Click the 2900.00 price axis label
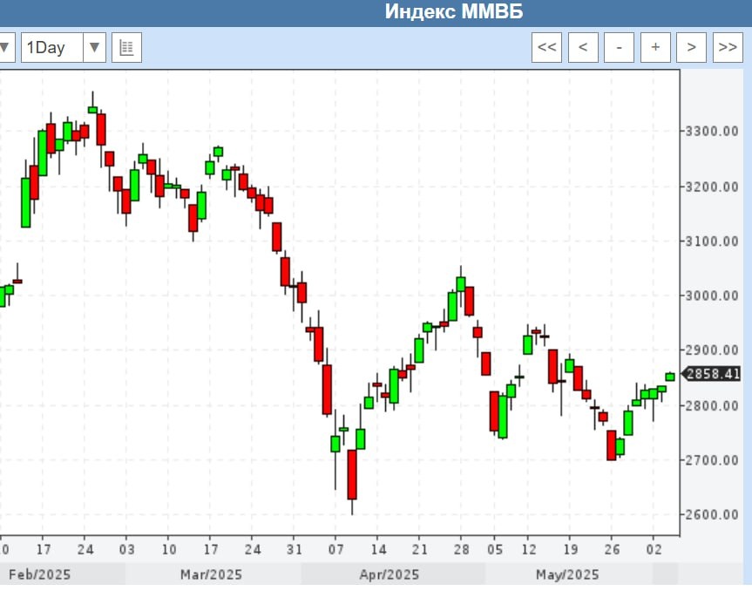This screenshot has width=752, height=591. [712, 350]
